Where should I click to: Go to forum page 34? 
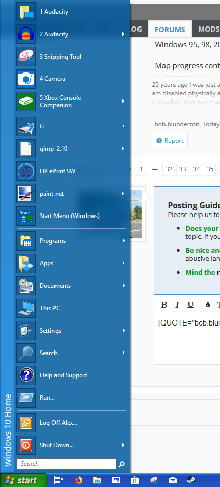[x=196, y=169]
